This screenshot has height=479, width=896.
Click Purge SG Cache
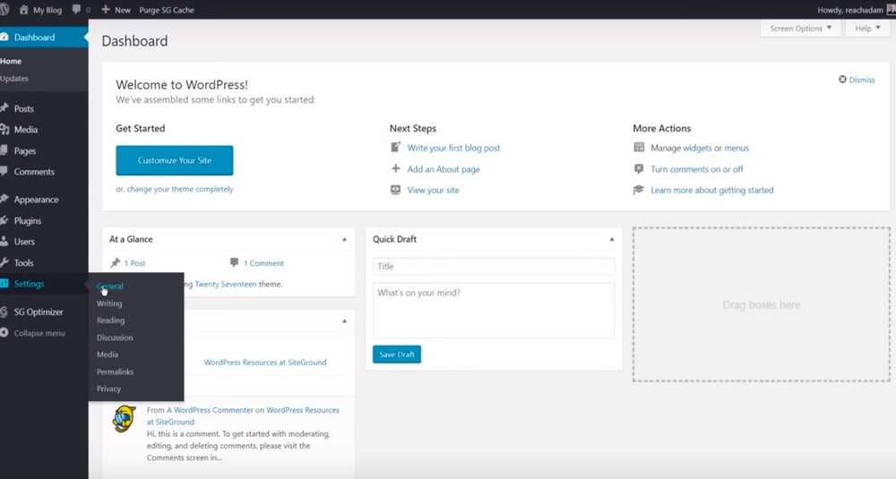click(x=167, y=10)
